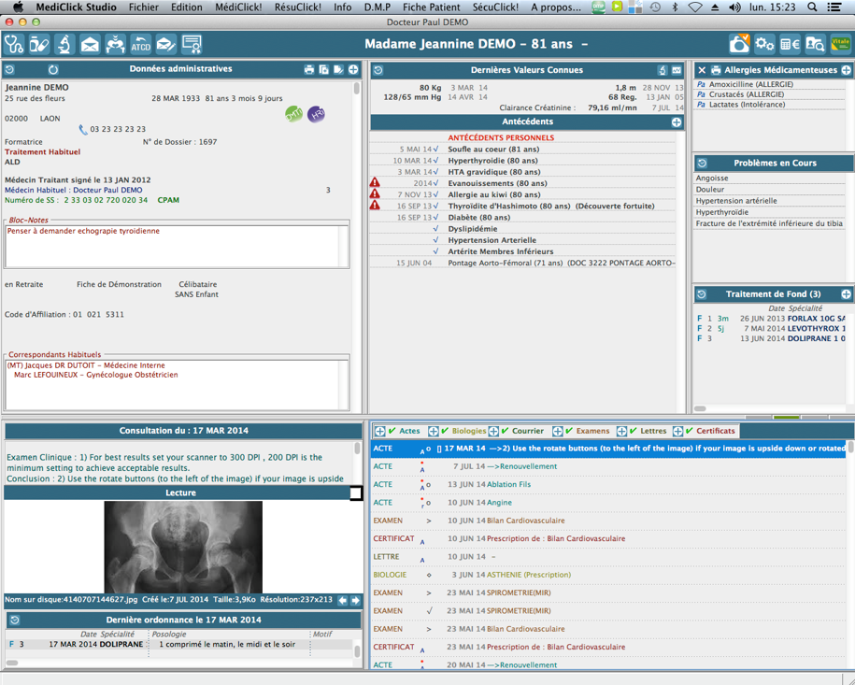Toggle the square checkbox beside Lecture
Image resolution: width=855 pixels, height=685 pixels.
pos(355,493)
